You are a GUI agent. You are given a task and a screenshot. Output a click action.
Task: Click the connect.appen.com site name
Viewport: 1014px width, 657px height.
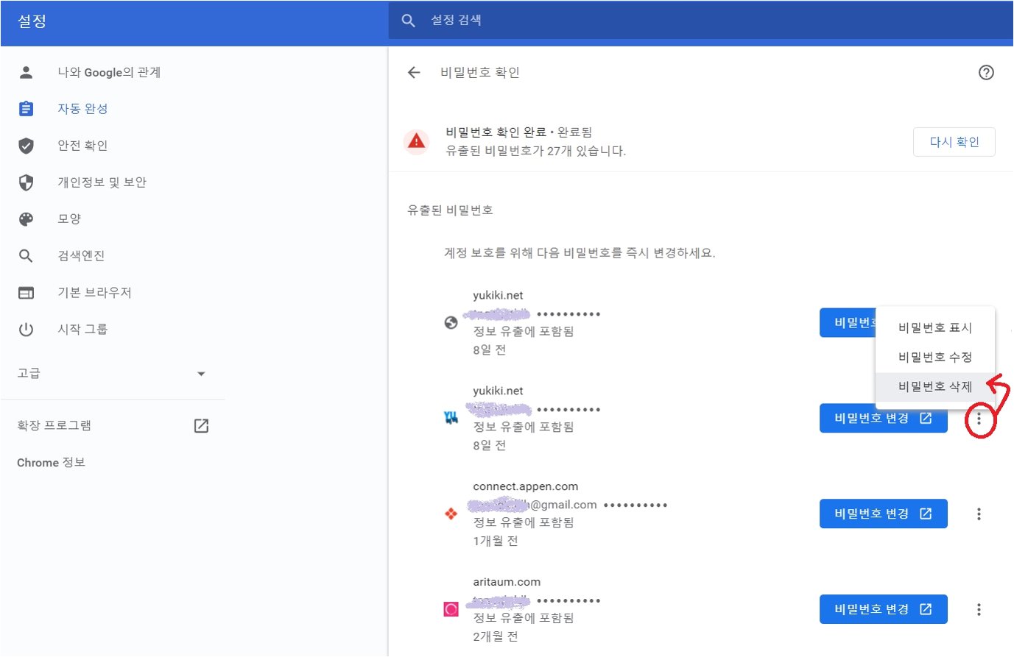pyautogui.click(x=525, y=486)
